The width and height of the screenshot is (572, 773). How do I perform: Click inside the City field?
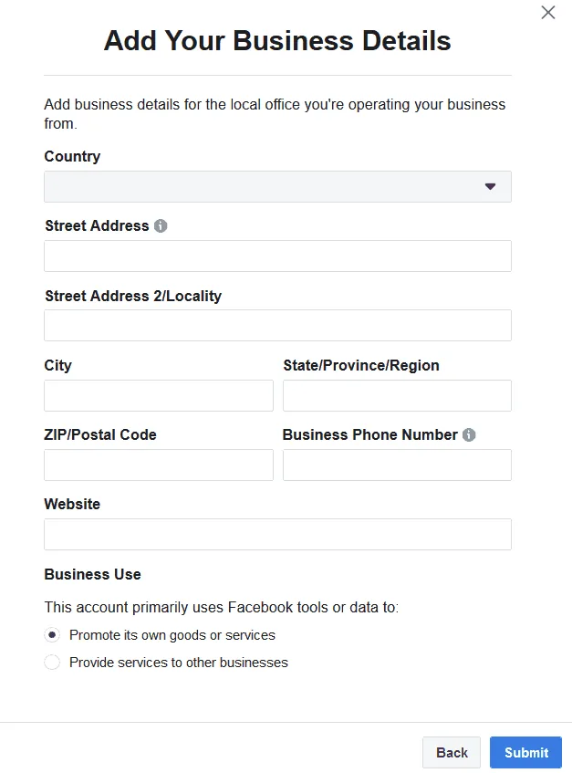click(158, 395)
